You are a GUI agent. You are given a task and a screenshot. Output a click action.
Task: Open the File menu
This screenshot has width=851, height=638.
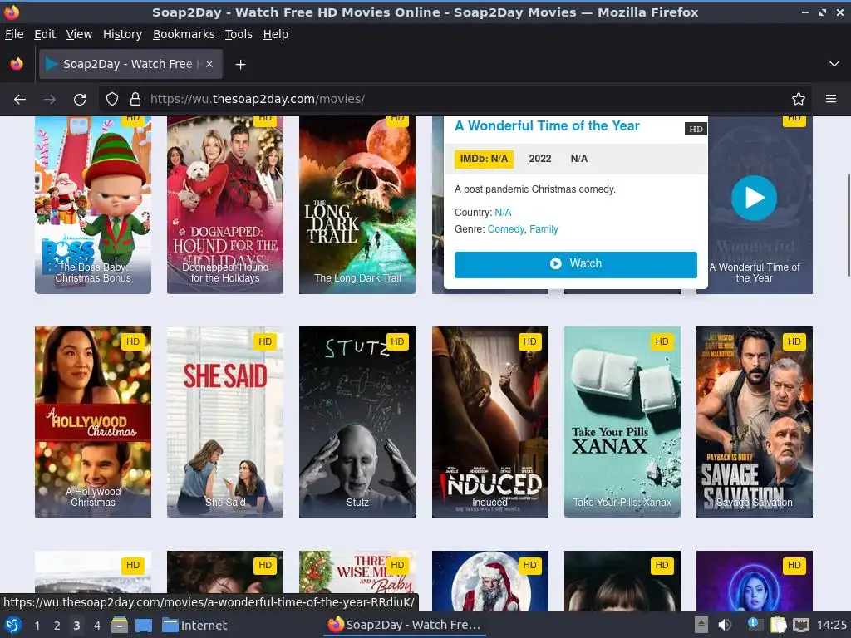pos(14,34)
